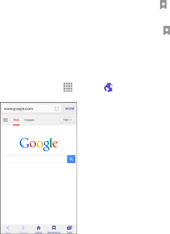Open the Apps grid icon
Viewport: 170px width, 234px height.
[x=68, y=87]
